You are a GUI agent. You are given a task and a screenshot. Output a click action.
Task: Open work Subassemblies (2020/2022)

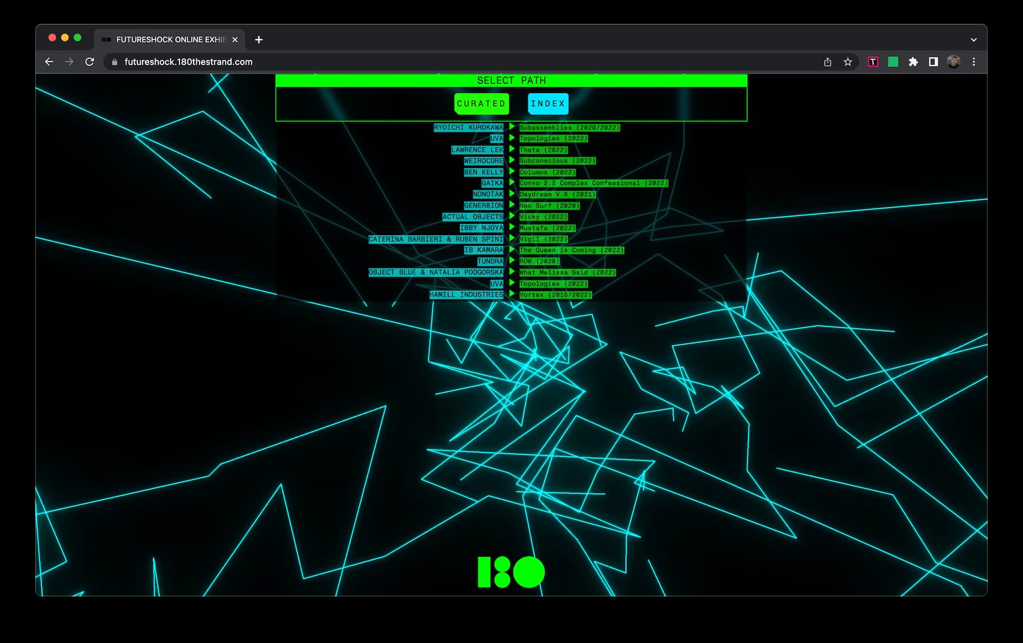[x=569, y=128]
